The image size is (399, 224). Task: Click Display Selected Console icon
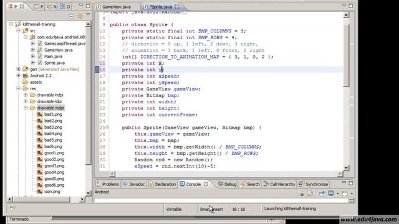[x=331, y=194]
